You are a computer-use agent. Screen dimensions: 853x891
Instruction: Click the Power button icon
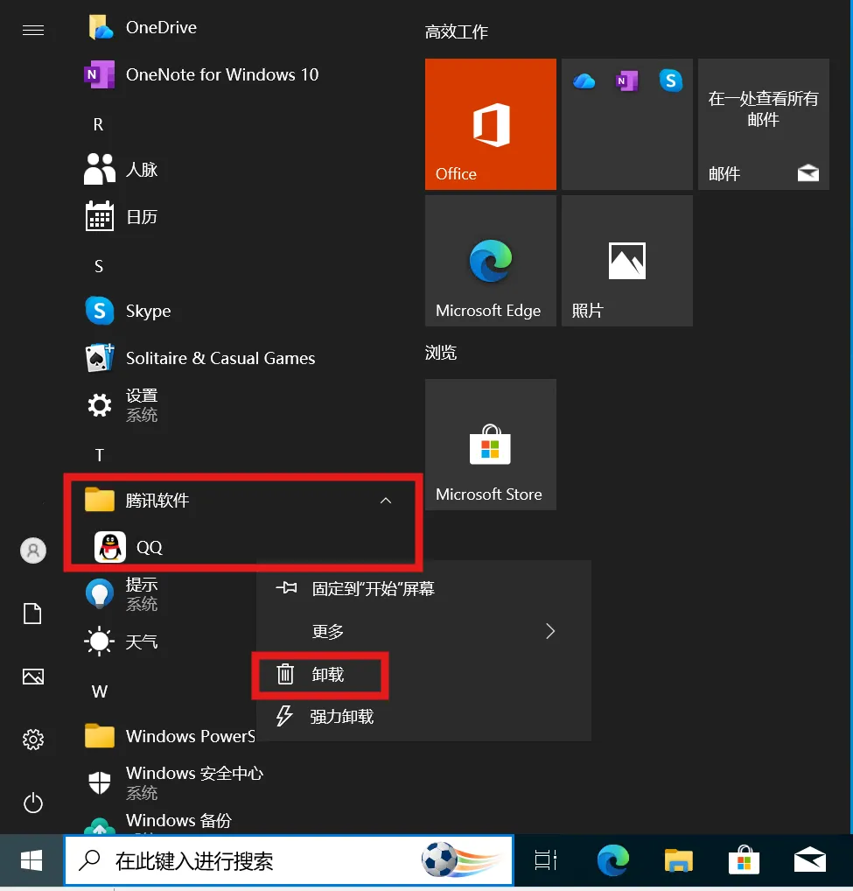tap(33, 803)
